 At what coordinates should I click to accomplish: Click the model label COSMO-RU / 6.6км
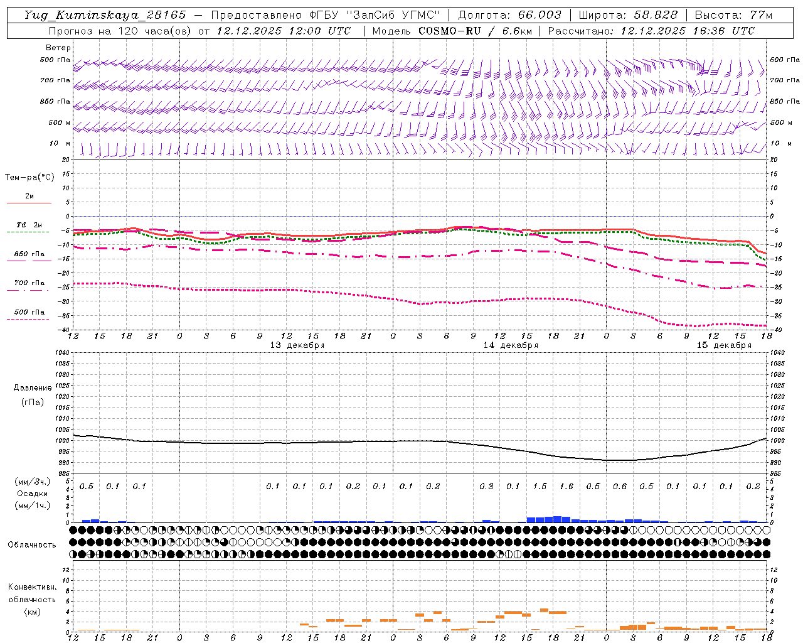476,31
